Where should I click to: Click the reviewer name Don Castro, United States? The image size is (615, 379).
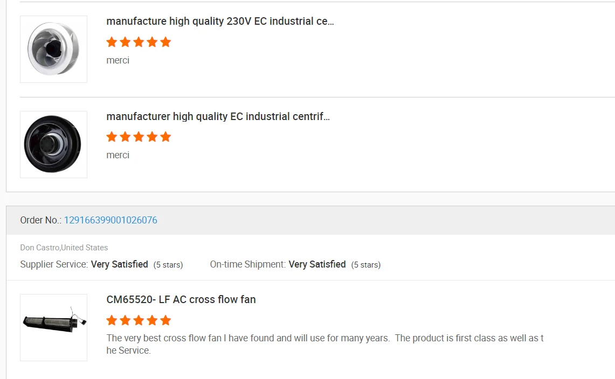coord(64,248)
